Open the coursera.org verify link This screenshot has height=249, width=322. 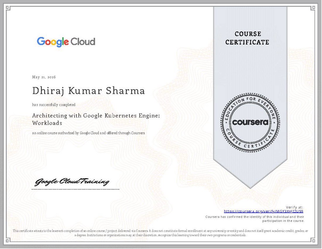click(263, 211)
